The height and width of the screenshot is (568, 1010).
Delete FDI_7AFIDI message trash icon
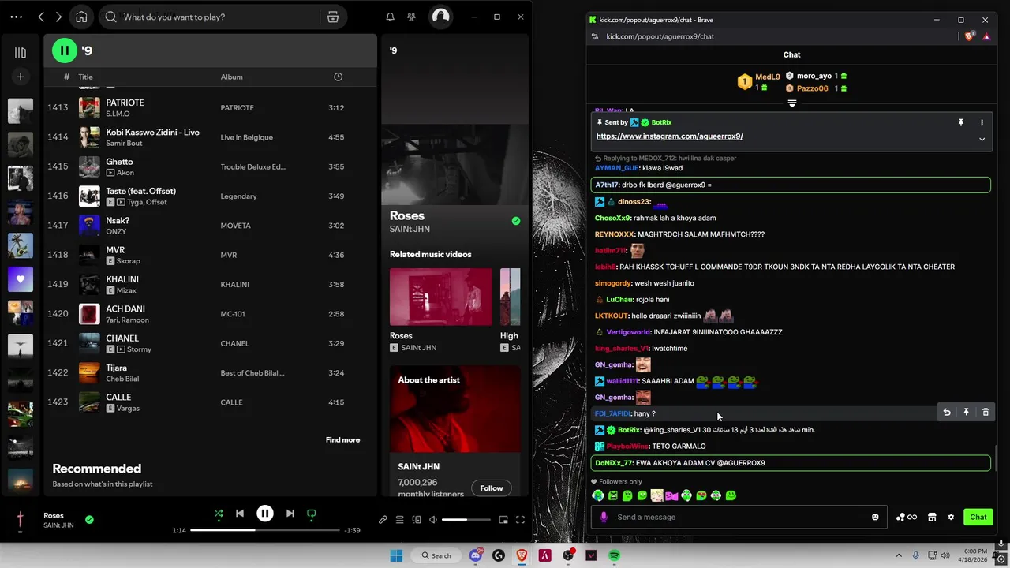986,412
